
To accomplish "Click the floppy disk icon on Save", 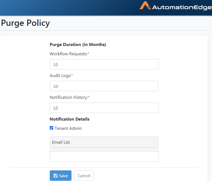I will [55, 176].
